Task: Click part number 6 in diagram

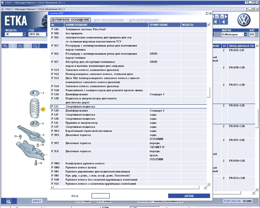Action: [43, 135]
